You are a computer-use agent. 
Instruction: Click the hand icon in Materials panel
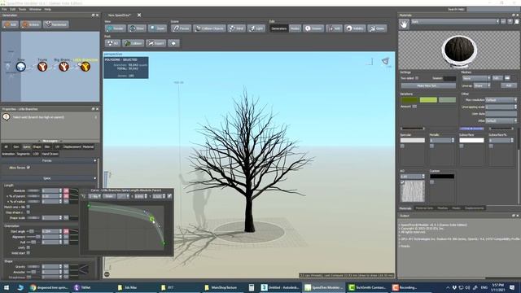404,24
